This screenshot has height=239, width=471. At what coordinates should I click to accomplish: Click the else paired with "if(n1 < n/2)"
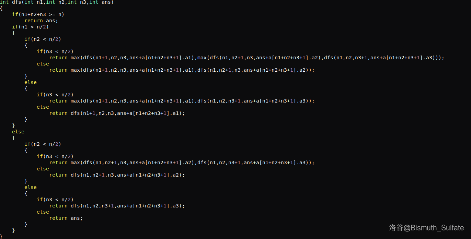click(x=18, y=132)
